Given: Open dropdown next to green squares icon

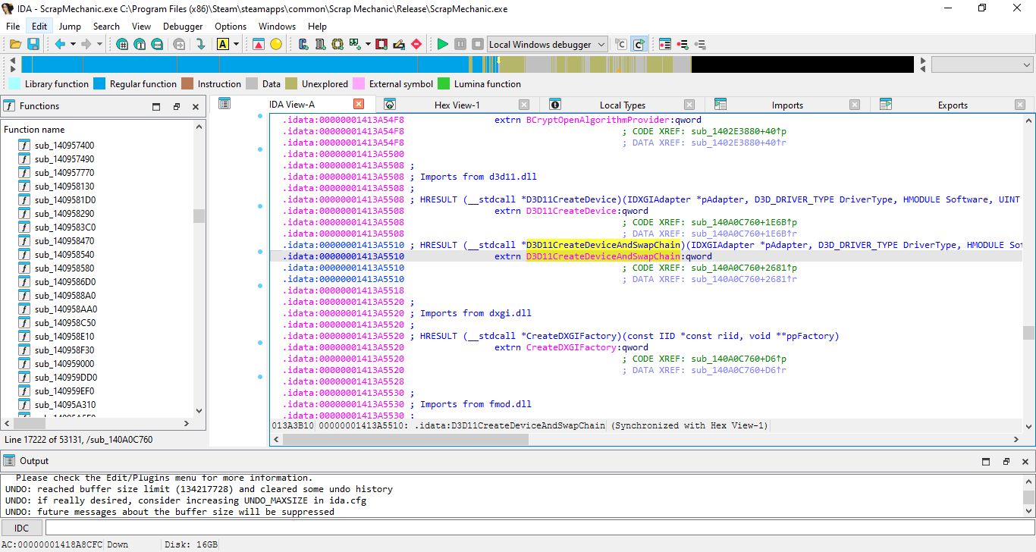Looking at the screenshot, I should [x=368, y=45].
